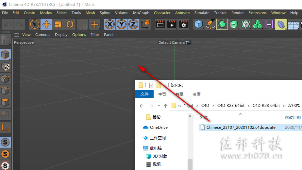
Task: Activate the Rotate tool
Action: (x=70, y=24)
